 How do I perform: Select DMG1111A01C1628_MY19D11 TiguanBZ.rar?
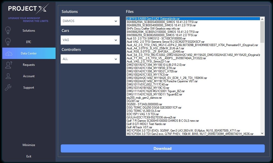(193, 94)
